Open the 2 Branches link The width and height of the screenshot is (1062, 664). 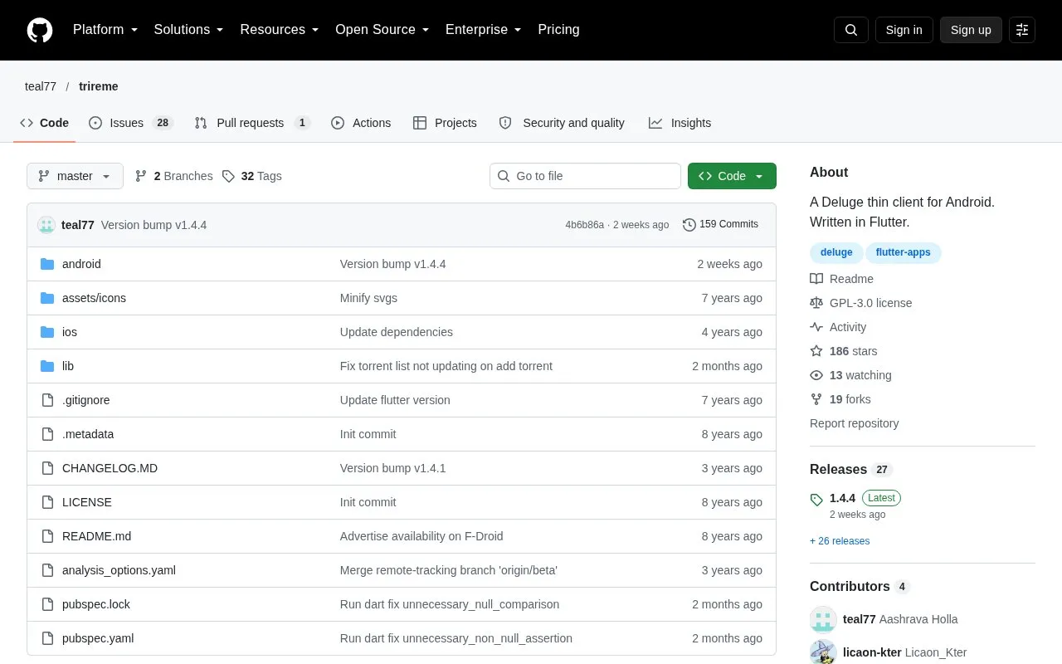(173, 176)
